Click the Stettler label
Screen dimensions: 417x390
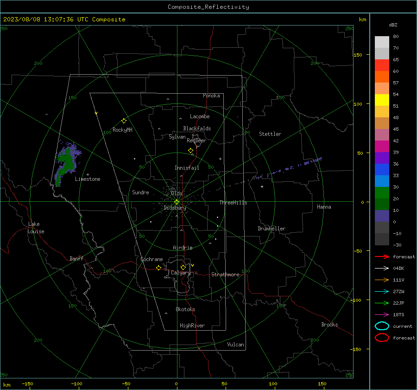coord(270,134)
